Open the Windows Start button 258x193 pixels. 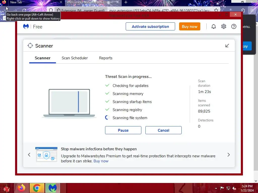tap(6, 188)
